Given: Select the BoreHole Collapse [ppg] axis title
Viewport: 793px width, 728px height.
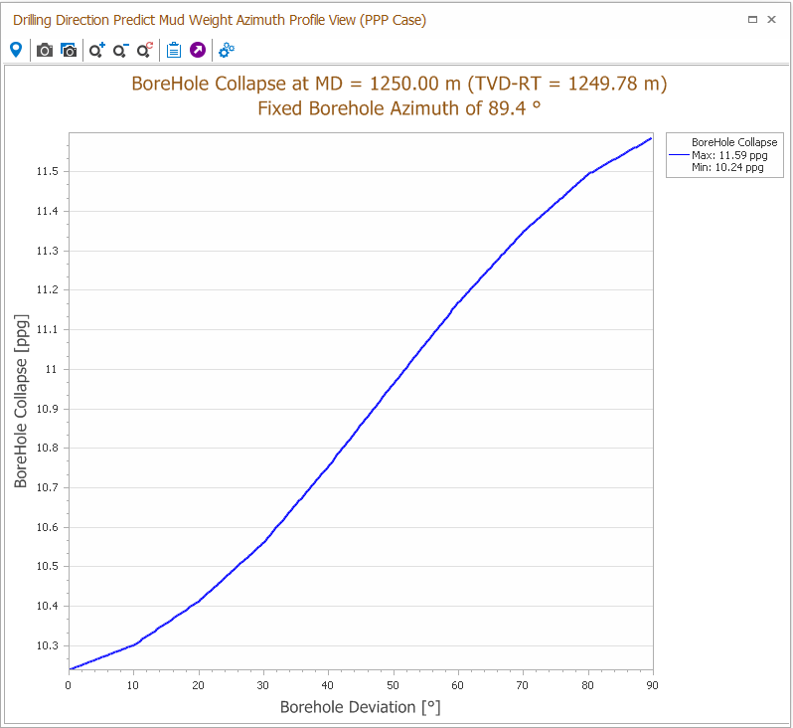Looking at the screenshot, I should [x=21, y=403].
